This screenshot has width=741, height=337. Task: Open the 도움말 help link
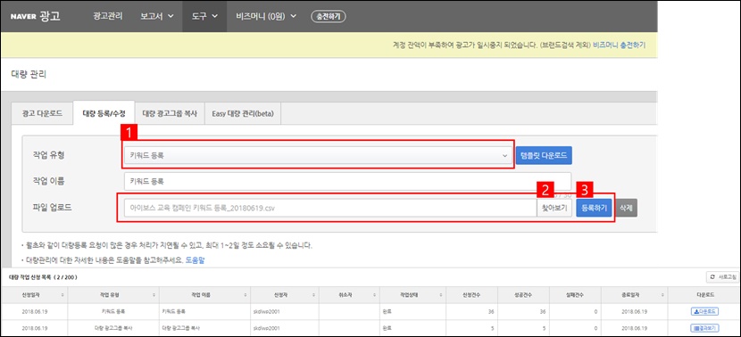coord(196,260)
